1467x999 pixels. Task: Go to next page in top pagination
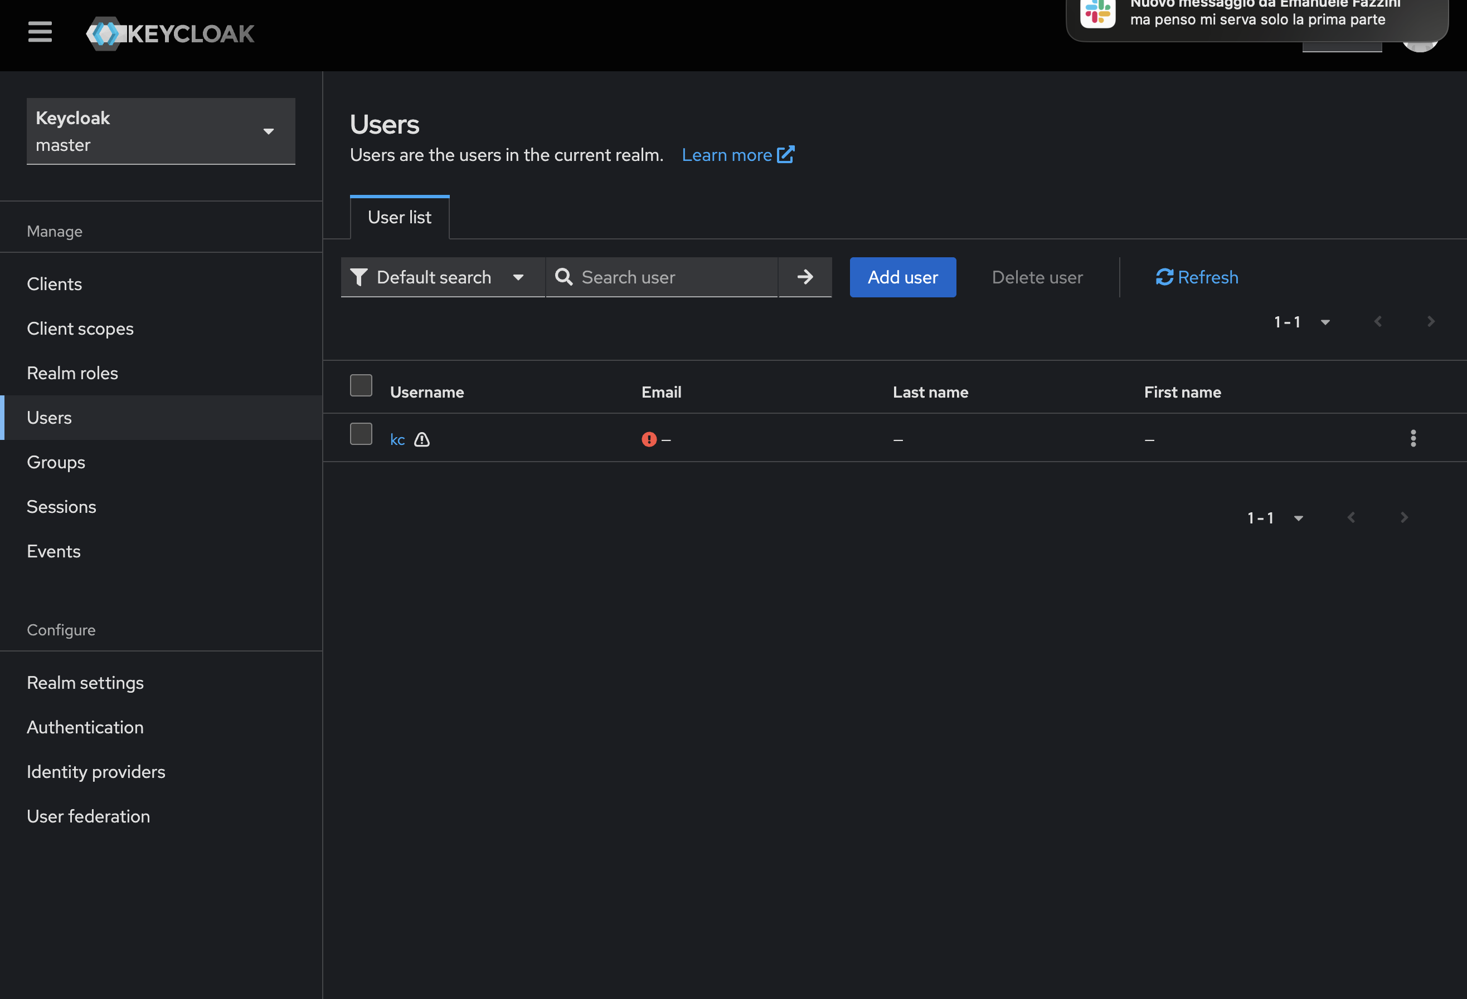coord(1430,322)
